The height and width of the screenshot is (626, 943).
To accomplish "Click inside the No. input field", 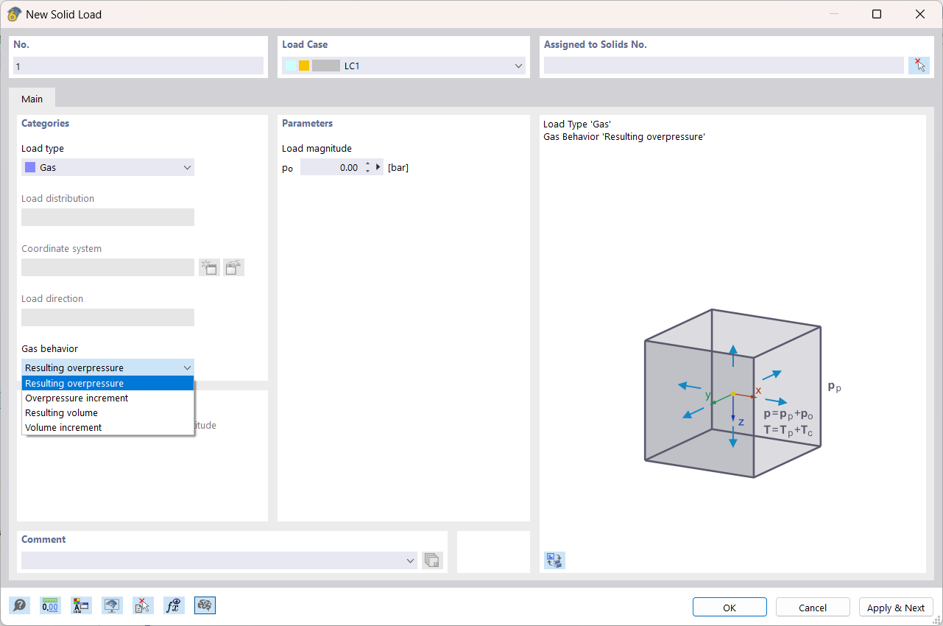I will point(138,66).
